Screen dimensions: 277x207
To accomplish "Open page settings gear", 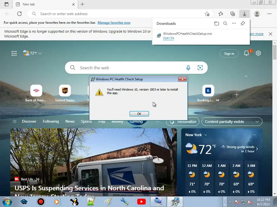I will 258,53.
